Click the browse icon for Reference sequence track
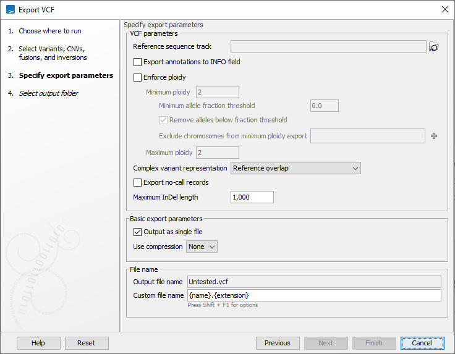 [x=434, y=47]
